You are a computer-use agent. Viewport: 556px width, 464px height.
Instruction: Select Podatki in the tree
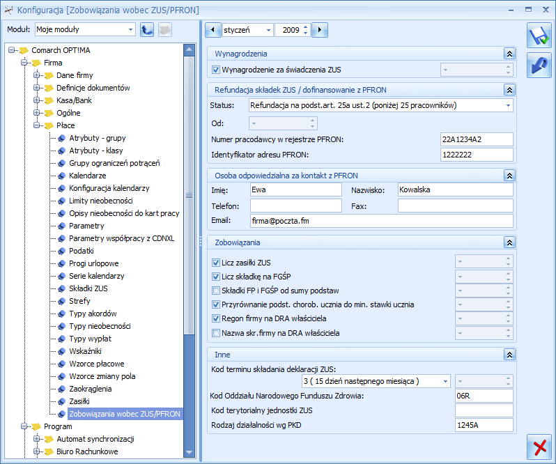pos(82,251)
